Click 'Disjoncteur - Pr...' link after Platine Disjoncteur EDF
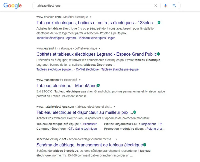The image size is (200, 162). [x=152, y=124]
